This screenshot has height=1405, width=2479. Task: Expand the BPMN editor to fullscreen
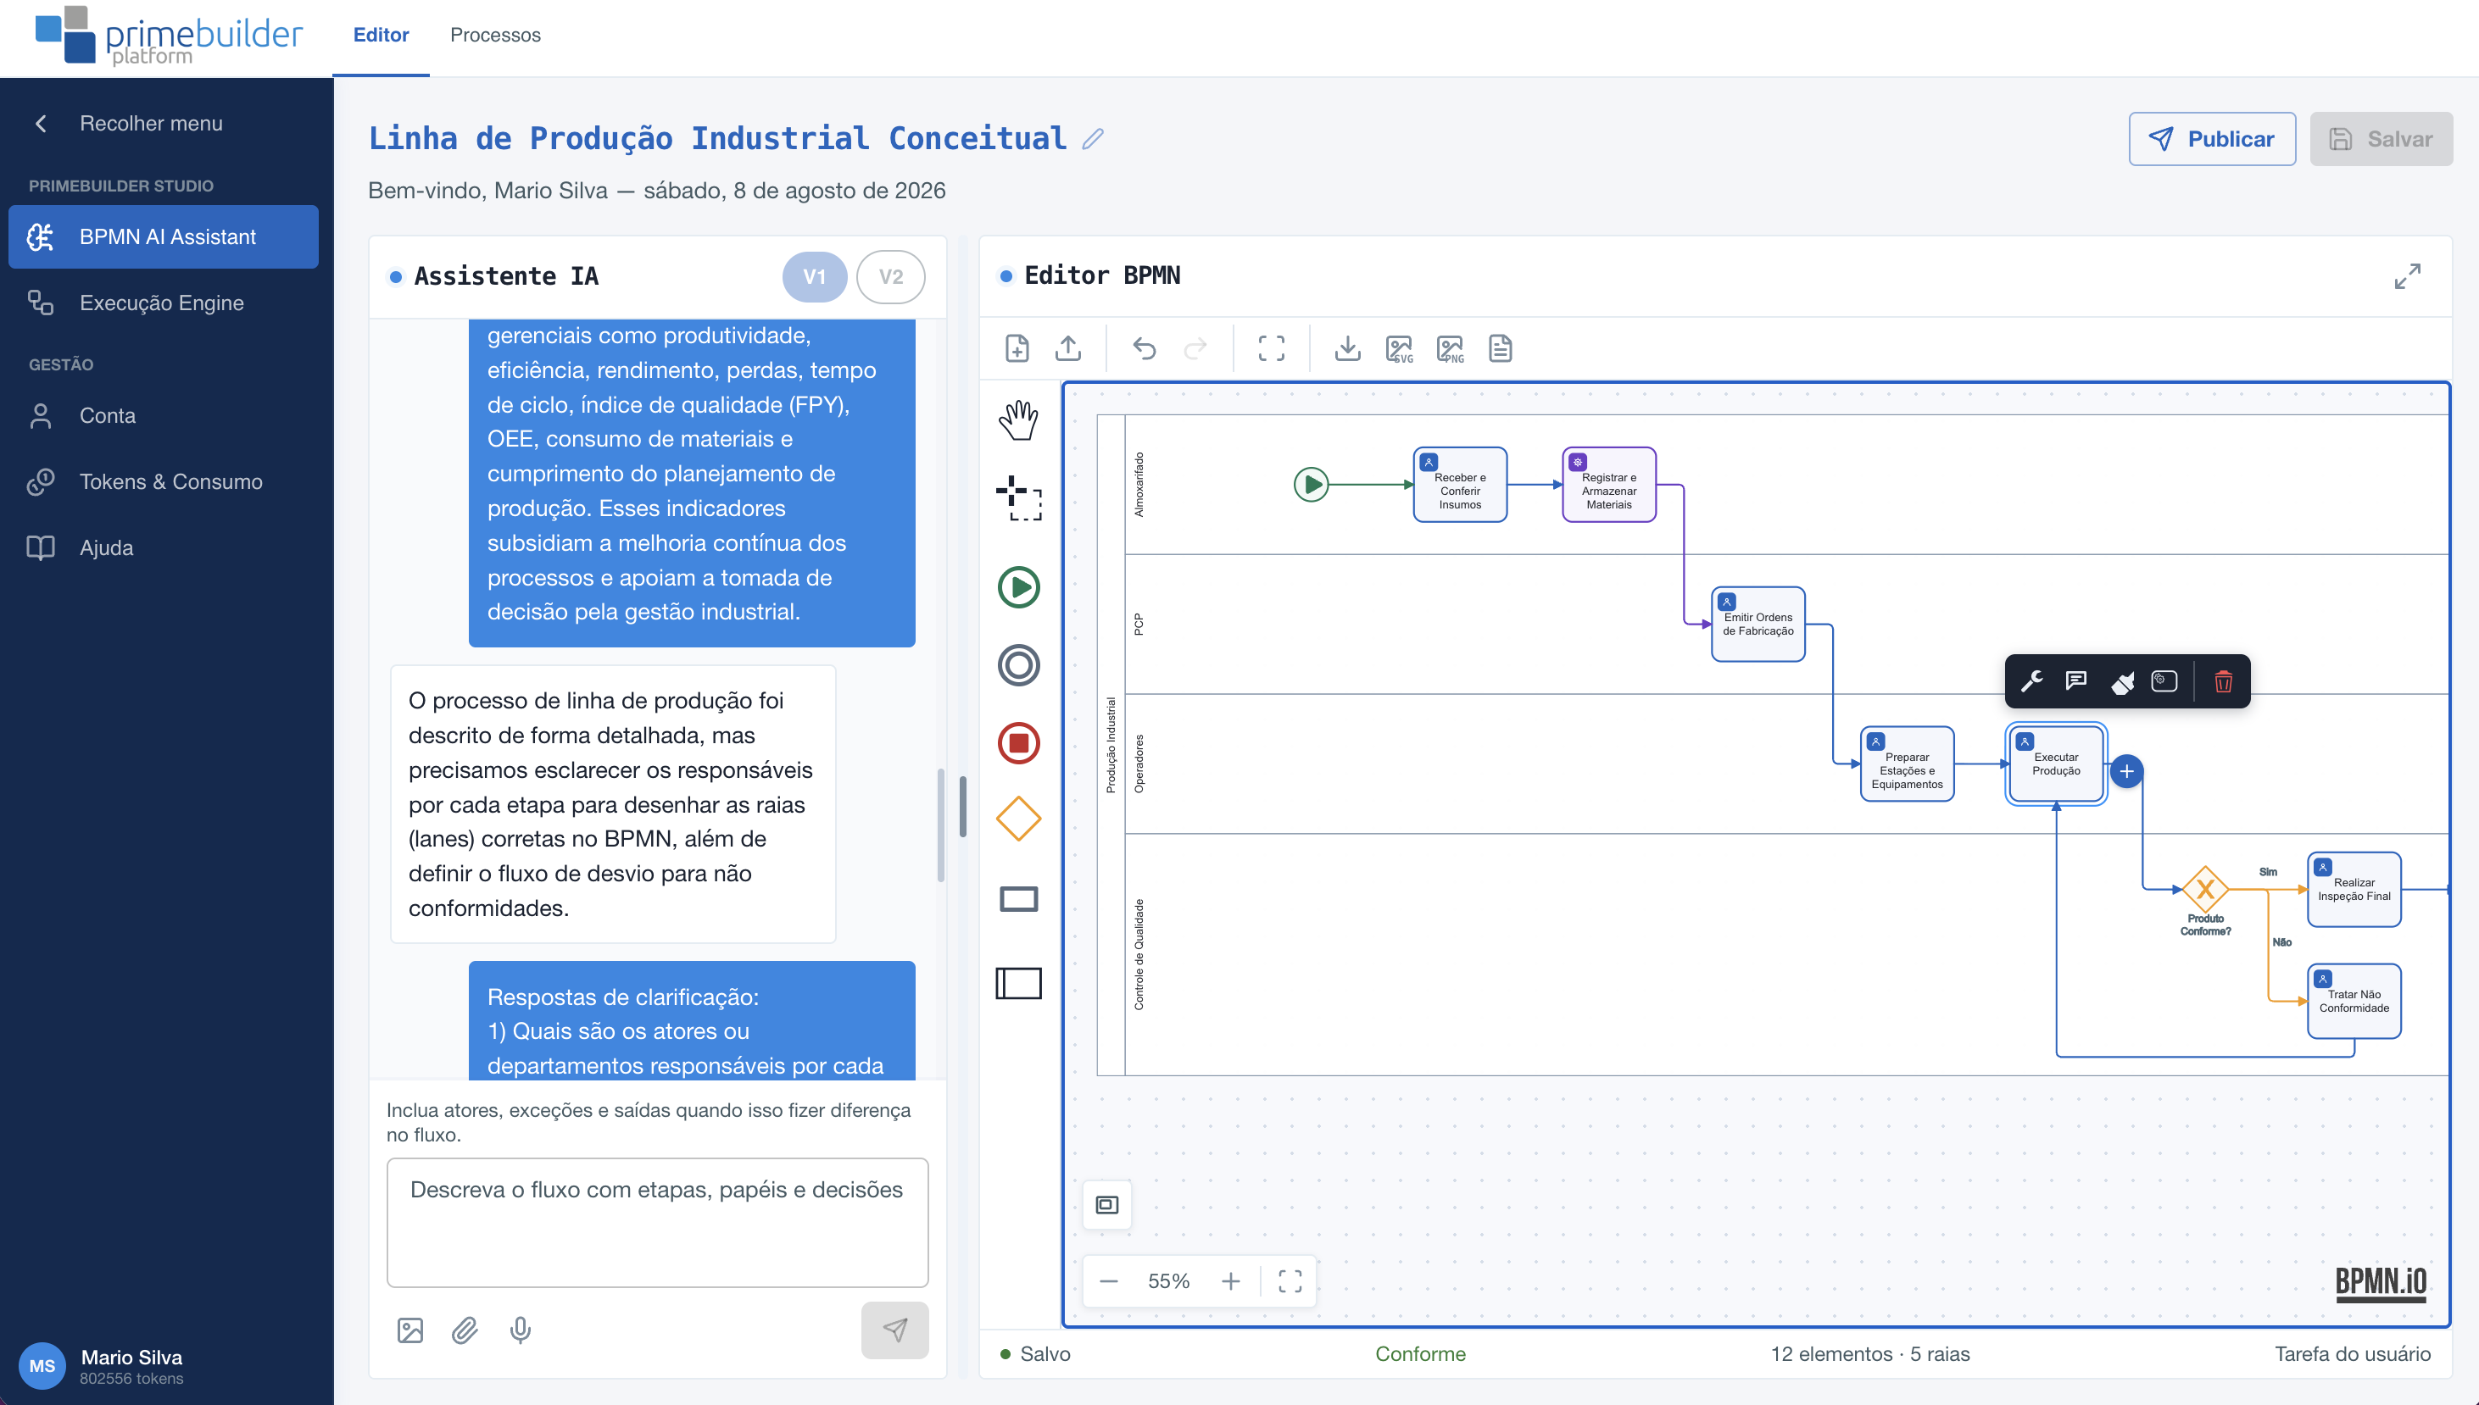pyautogui.click(x=2407, y=276)
